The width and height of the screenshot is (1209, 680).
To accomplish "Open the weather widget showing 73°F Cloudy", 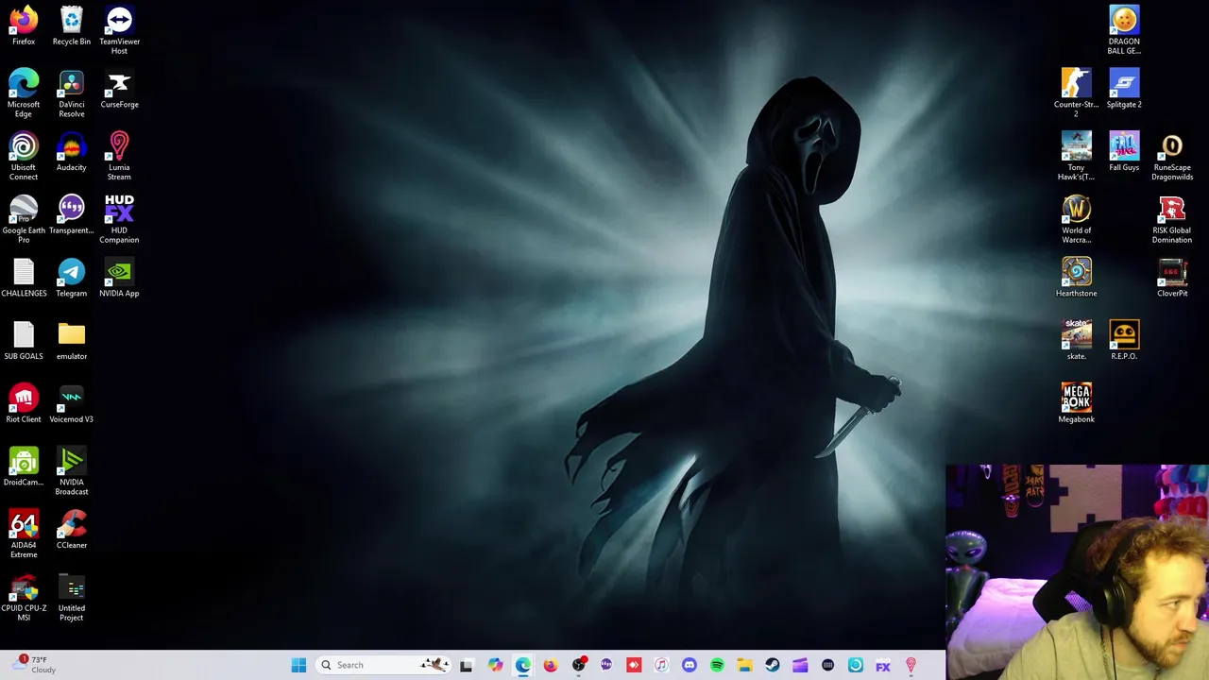I will [34, 665].
